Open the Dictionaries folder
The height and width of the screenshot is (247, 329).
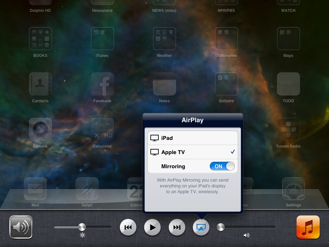pos(227,39)
